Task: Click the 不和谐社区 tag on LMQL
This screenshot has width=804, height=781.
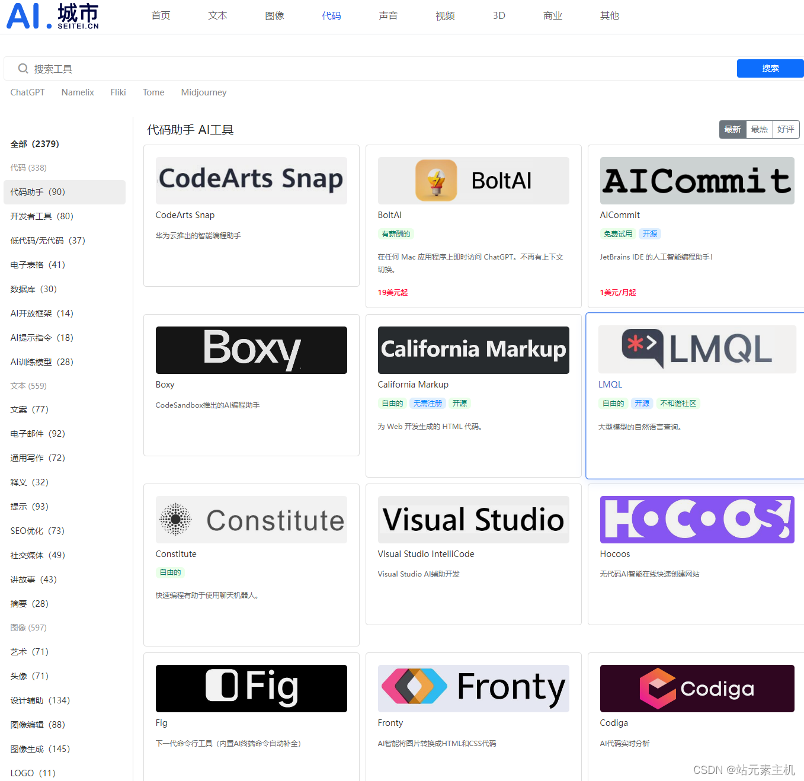Action: [x=678, y=404]
